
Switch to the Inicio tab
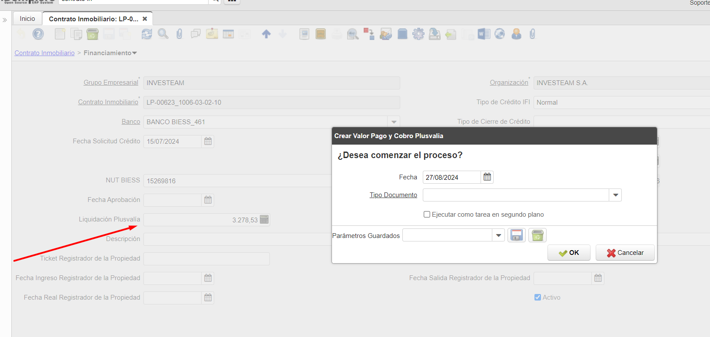coord(27,19)
